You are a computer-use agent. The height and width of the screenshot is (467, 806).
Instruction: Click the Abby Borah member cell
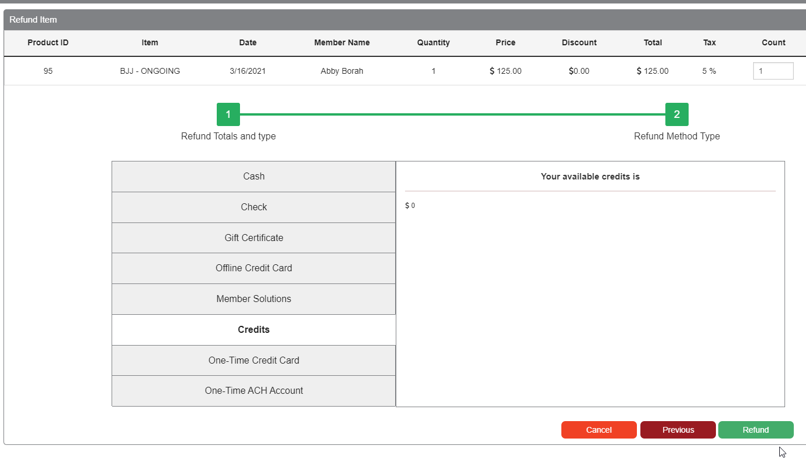[342, 71]
